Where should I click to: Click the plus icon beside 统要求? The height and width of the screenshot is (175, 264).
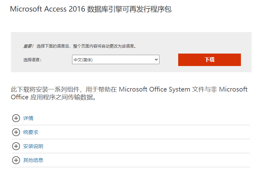16,132
